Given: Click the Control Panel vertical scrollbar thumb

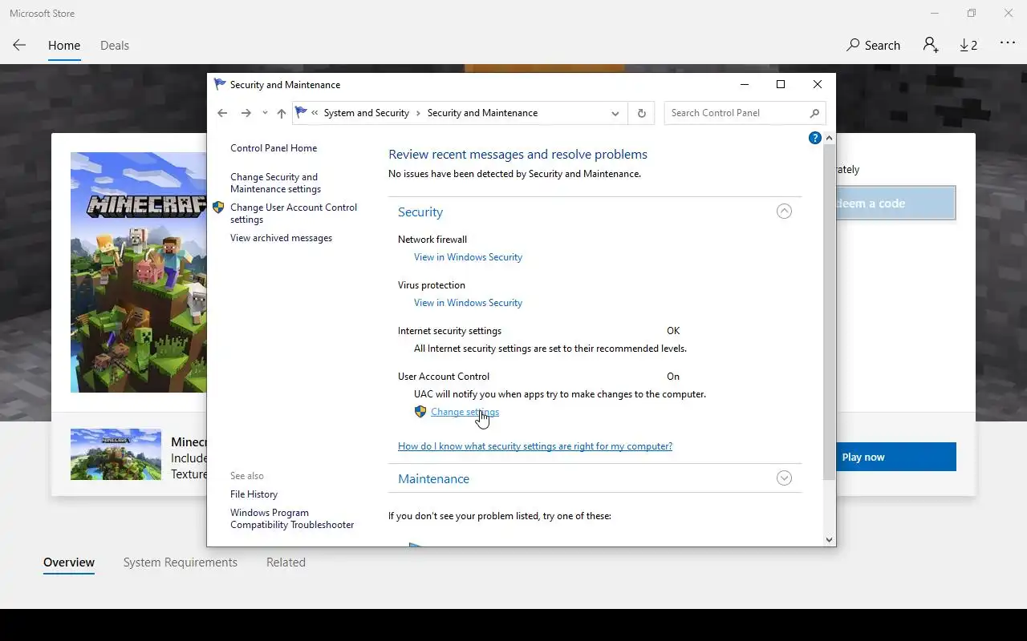Looking at the screenshot, I should pyautogui.click(x=830, y=312).
